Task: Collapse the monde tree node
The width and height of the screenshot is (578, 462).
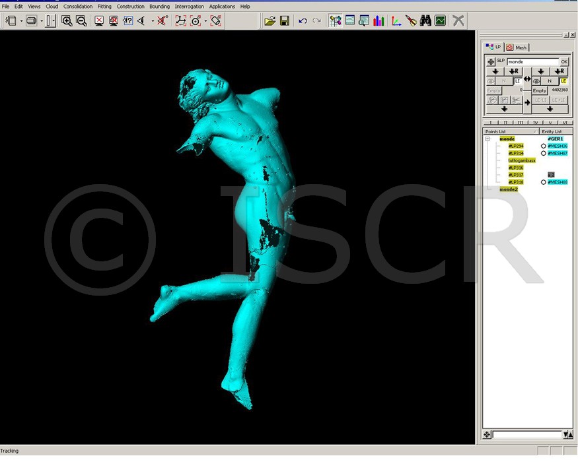Action: tap(488, 139)
